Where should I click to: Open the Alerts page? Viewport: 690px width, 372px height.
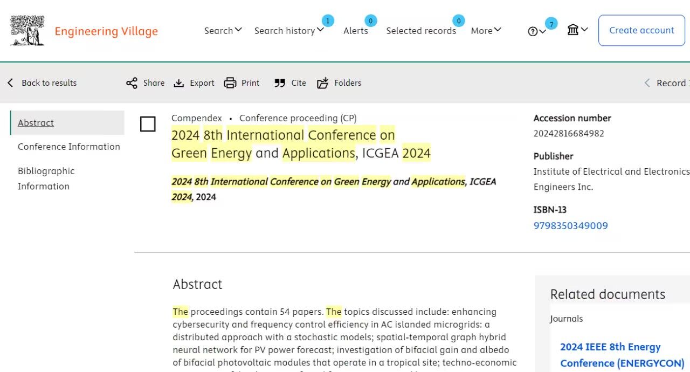tap(356, 31)
